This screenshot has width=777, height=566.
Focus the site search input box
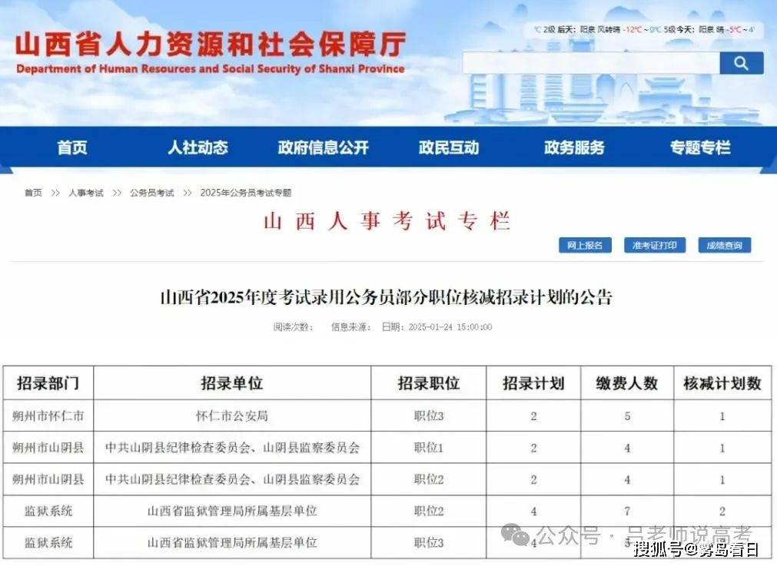point(591,64)
